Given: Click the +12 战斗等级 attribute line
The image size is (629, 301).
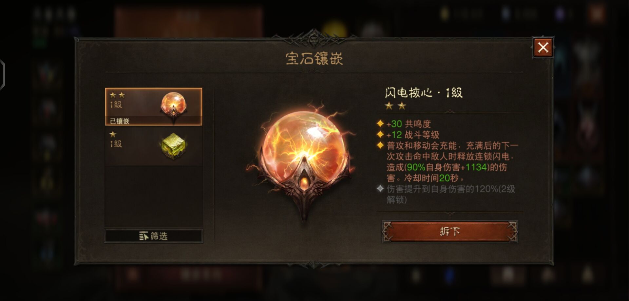Looking at the screenshot, I should tap(413, 135).
